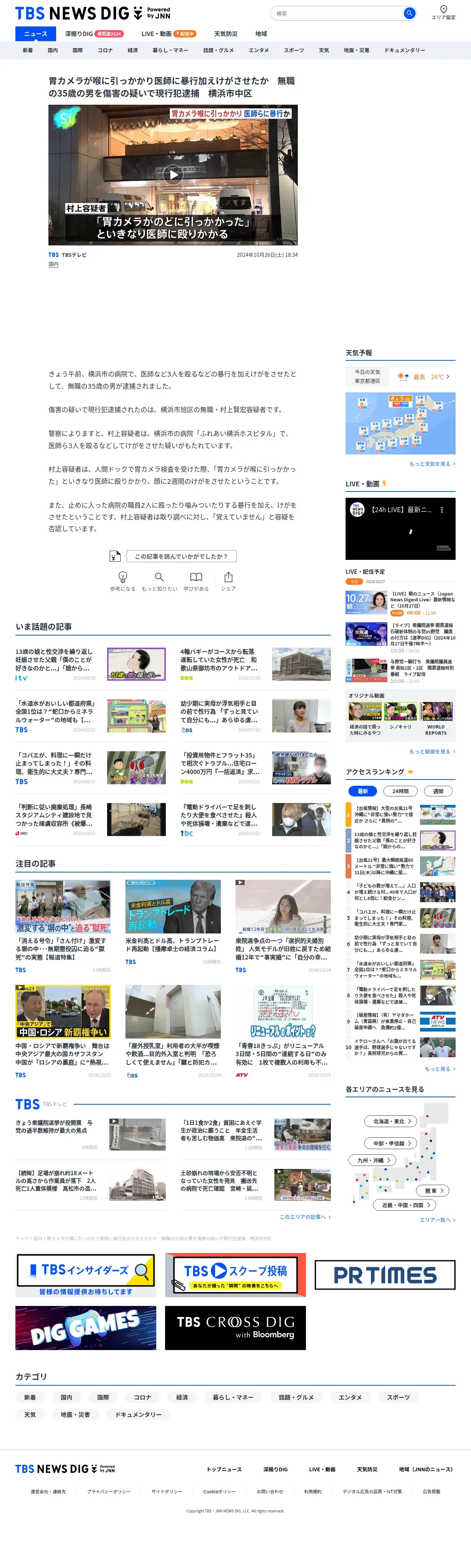The height and width of the screenshot is (1562, 471).
Task: Open もっと天気を見る link
Action: [432, 464]
